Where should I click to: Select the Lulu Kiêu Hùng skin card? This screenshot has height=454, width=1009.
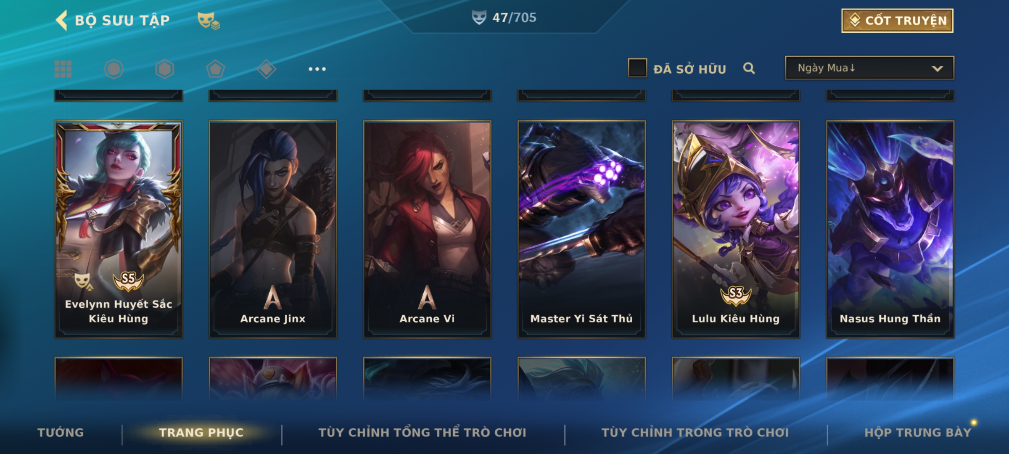click(736, 230)
